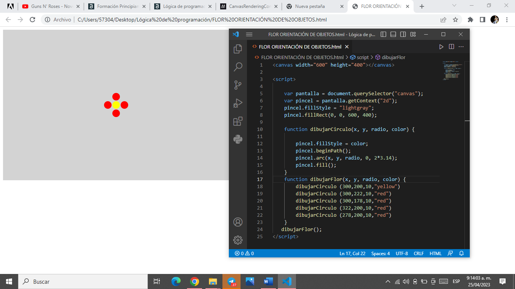Open the Explorer view in VS Code
The width and height of the screenshot is (515, 289).
coord(238,49)
